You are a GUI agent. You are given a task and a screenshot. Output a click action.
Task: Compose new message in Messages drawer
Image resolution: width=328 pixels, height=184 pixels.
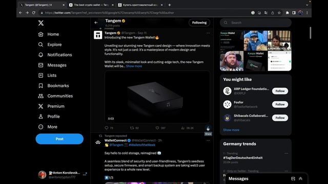coord(293,178)
